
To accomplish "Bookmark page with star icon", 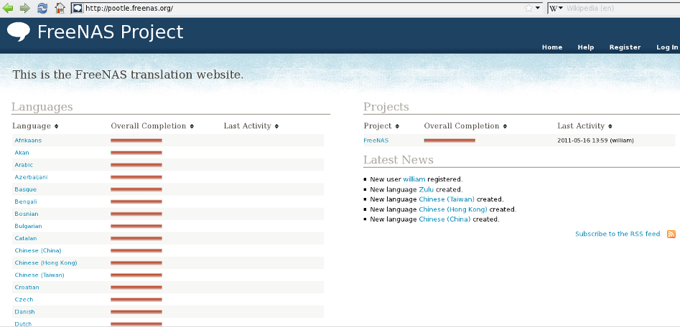I will 528,8.
